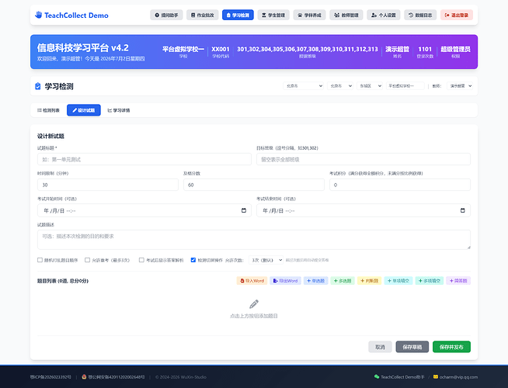Viewport: 508px width, 388px height.
Task: Click the 导入Word import button
Action: pyautogui.click(x=252, y=281)
